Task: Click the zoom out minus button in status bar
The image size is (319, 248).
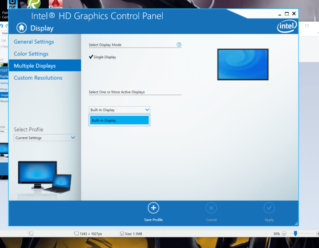Action: pyautogui.click(x=284, y=233)
